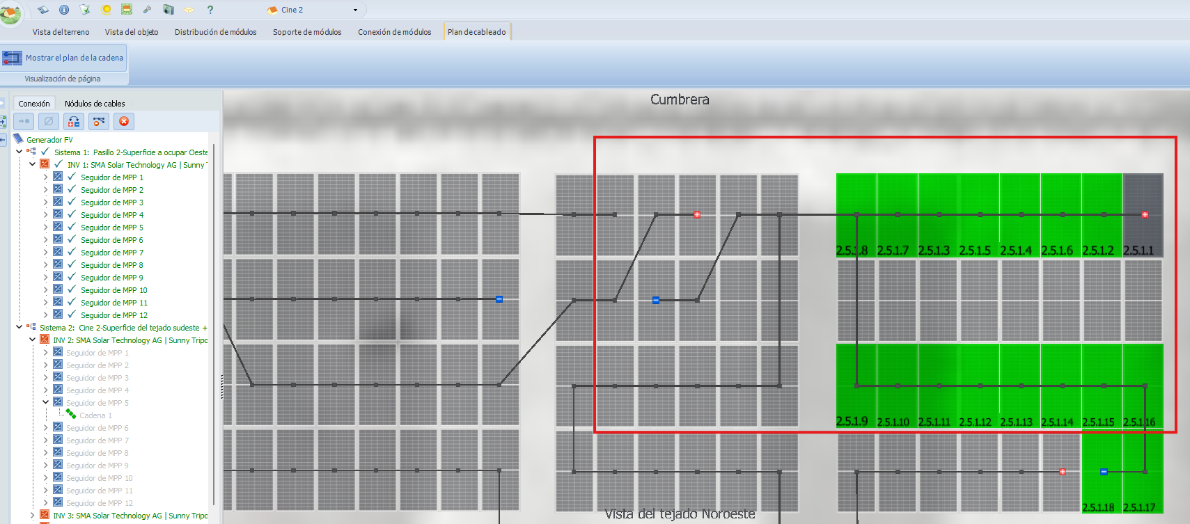This screenshot has height=524, width=1190.
Task: Click checkmark of Sistema 1 Seguidor de MPP 6
Action: pos(72,239)
